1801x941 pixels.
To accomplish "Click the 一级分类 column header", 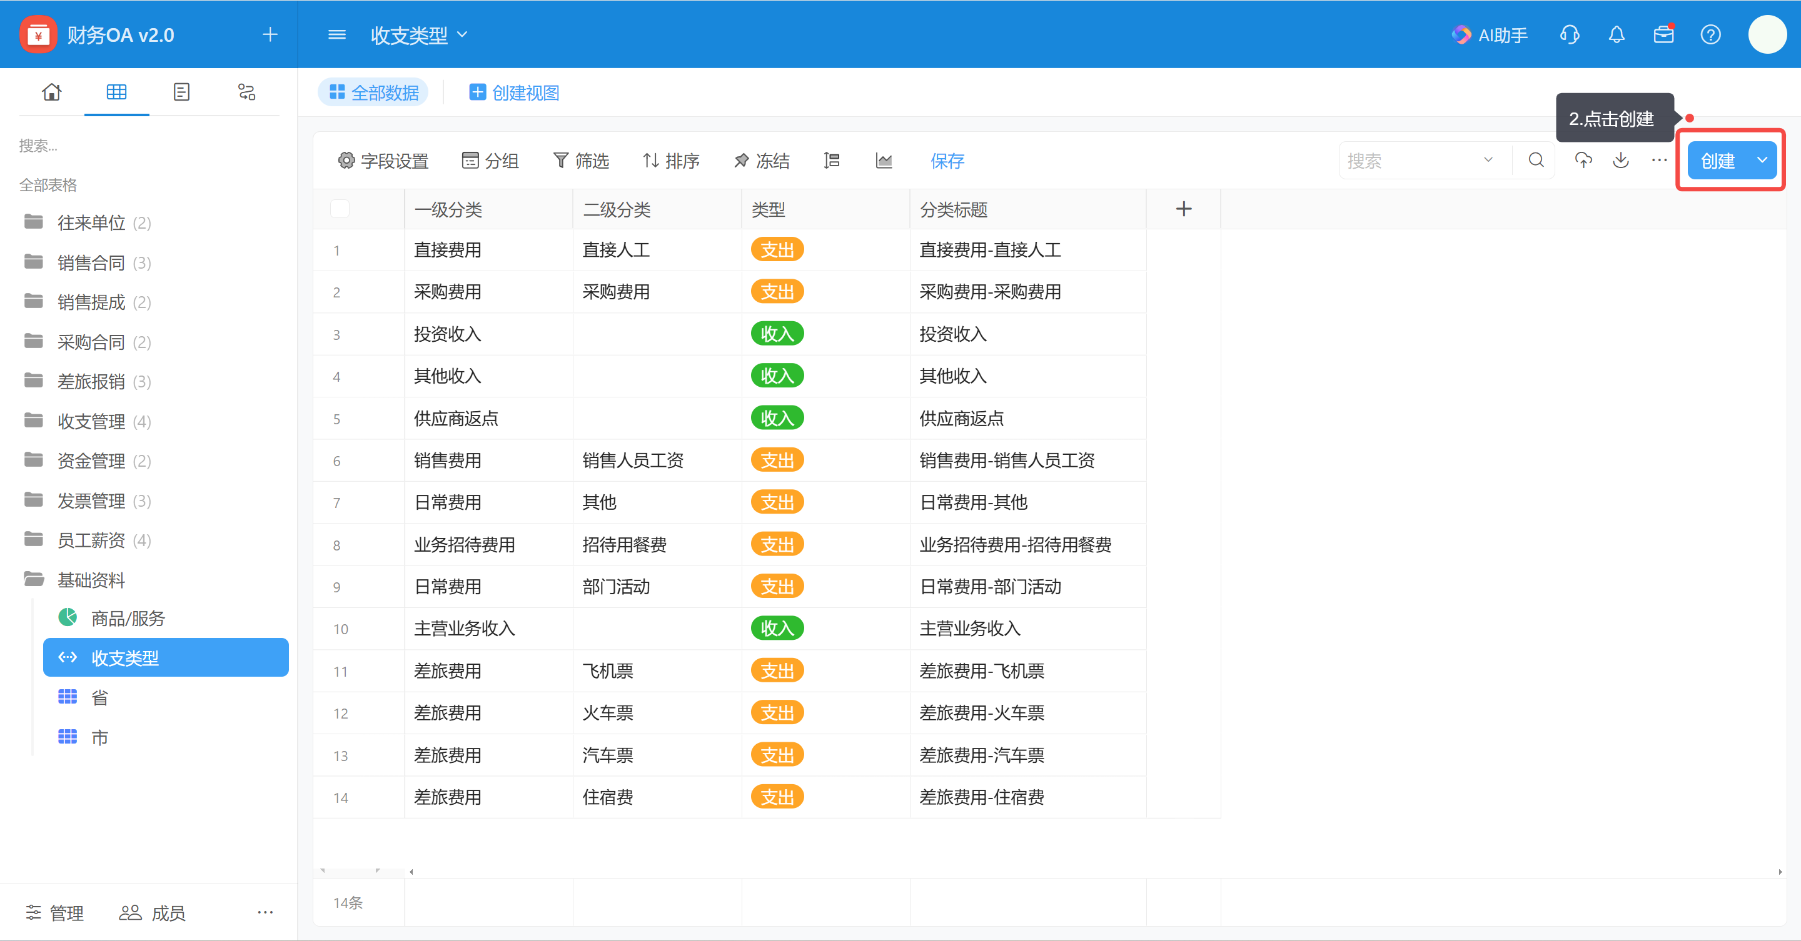I will pyautogui.click(x=488, y=209).
